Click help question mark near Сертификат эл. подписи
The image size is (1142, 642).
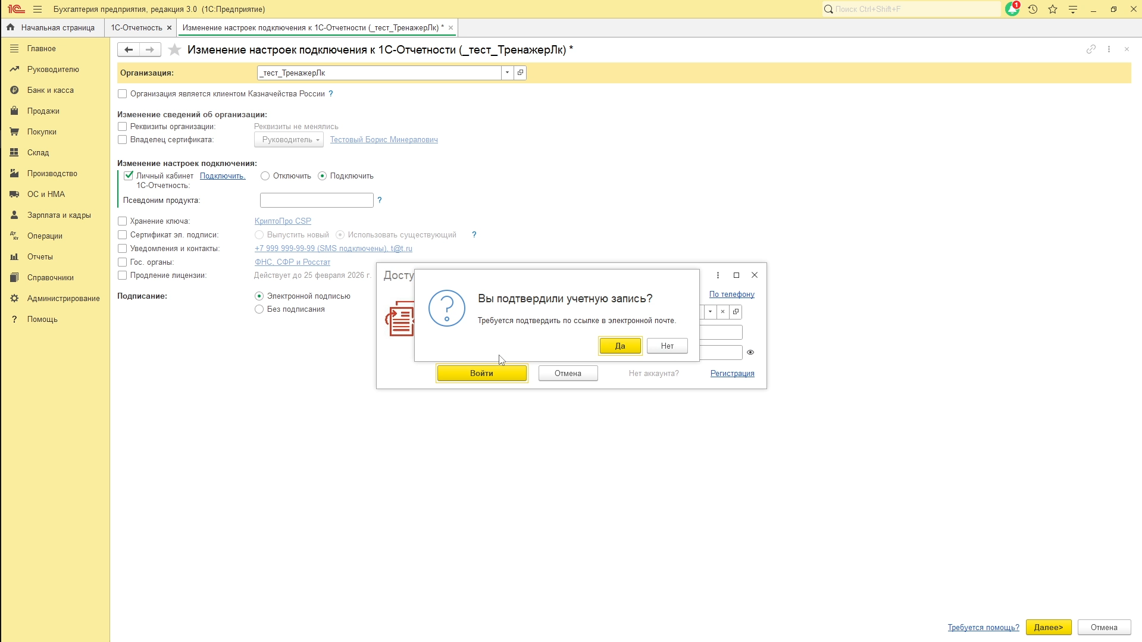[x=474, y=234]
